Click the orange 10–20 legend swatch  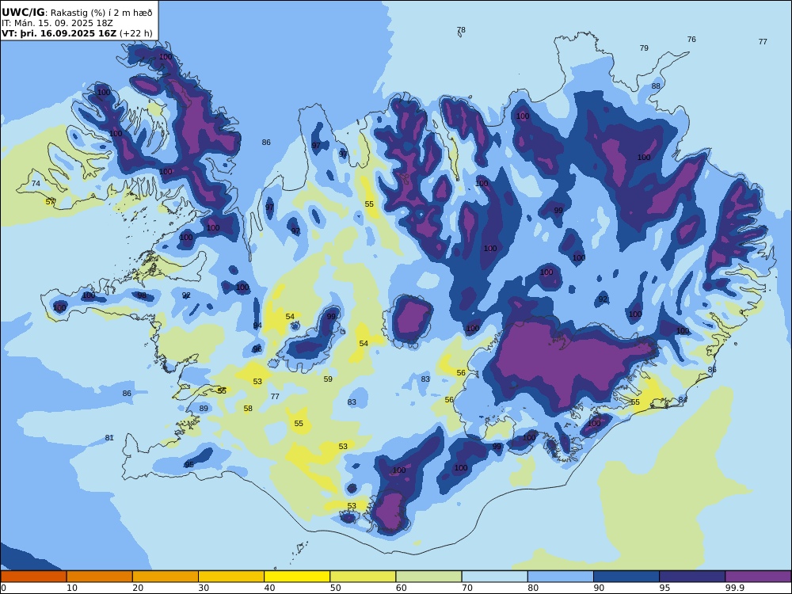100,577
